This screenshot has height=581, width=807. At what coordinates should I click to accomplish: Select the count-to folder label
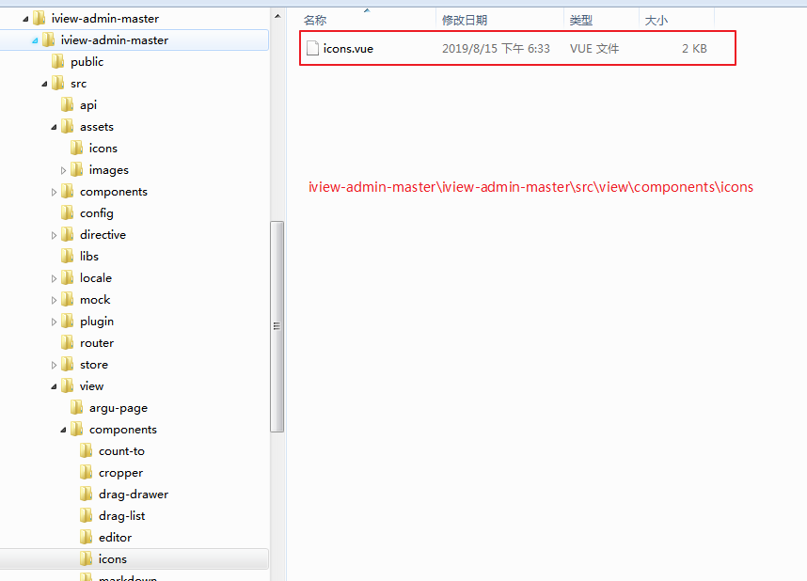pyautogui.click(x=121, y=451)
